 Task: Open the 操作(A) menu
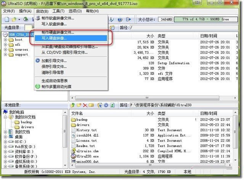tap(25, 11)
